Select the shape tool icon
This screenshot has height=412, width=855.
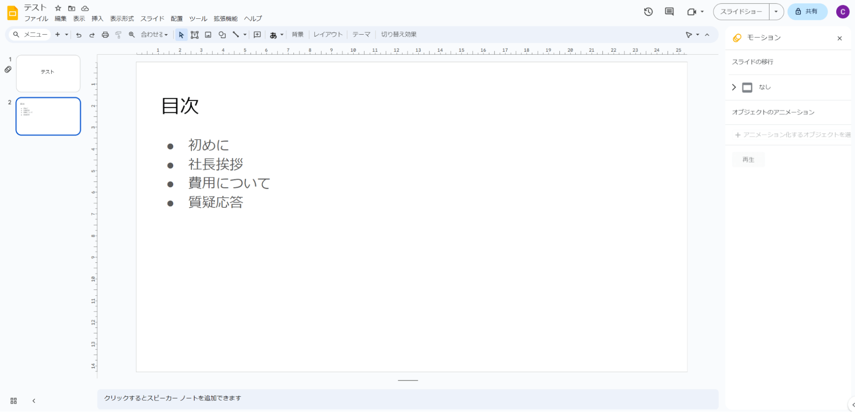point(222,35)
